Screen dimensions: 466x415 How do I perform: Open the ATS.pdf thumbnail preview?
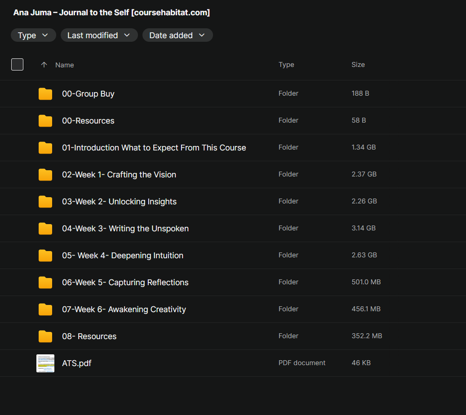coord(45,363)
